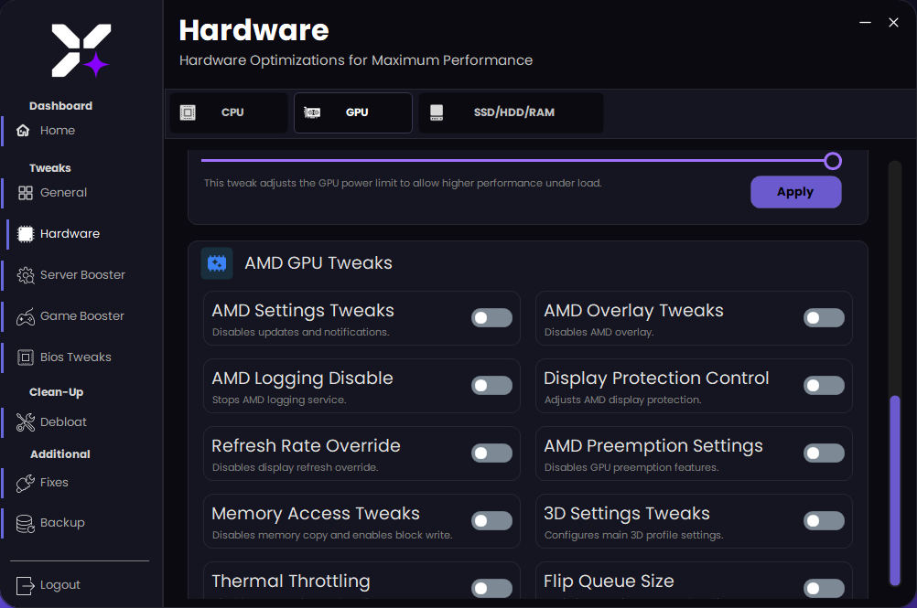Switch on 3D Settings Tweaks
This screenshot has height=608, width=917.
[824, 521]
